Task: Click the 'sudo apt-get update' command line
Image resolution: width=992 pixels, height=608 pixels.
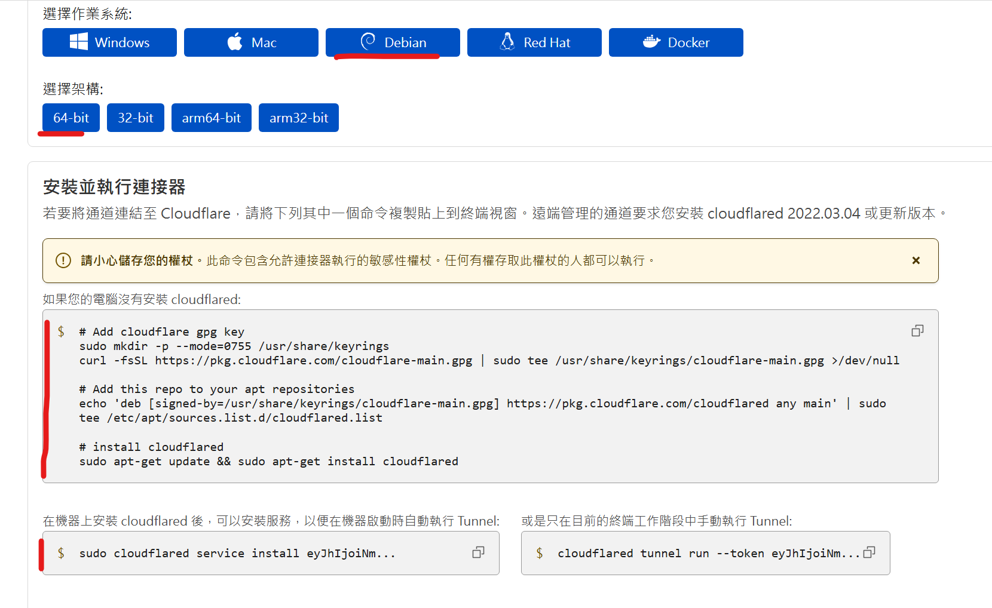Action: tap(269, 461)
